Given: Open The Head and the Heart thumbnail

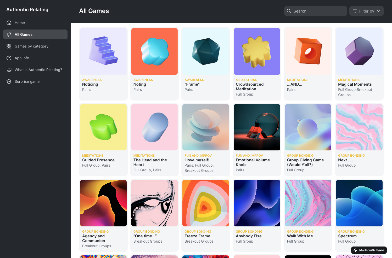Looking at the screenshot, I should tap(154, 127).
